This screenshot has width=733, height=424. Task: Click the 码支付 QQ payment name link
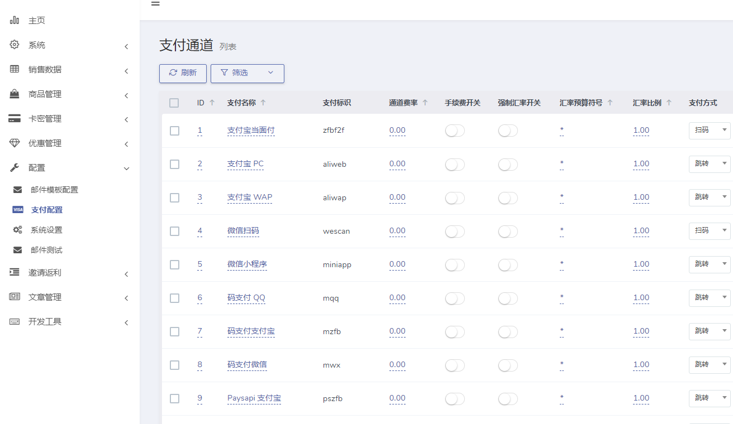[246, 298]
